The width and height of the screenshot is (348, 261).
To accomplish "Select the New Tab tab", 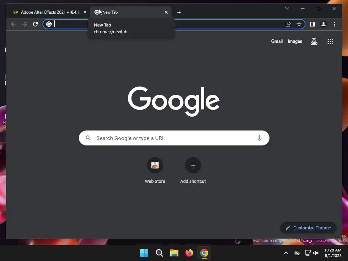I will click(x=130, y=12).
